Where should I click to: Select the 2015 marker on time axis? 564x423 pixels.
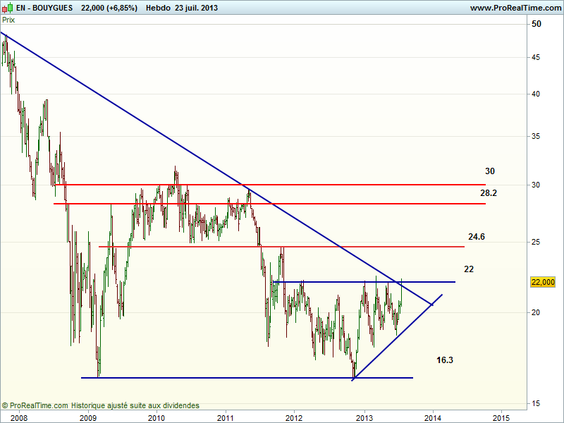coord(501,417)
